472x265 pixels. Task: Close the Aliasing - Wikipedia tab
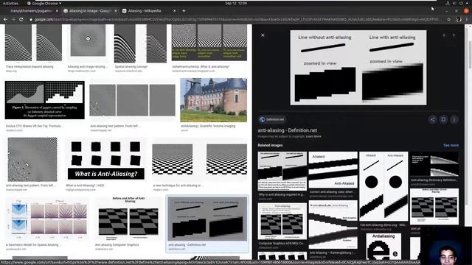coord(174,11)
